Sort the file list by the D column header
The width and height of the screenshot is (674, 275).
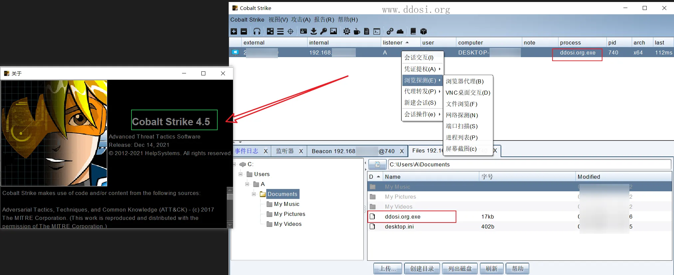tap(374, 177)
